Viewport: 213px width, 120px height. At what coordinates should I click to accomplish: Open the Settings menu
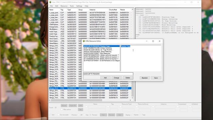(x=79, y=6)
